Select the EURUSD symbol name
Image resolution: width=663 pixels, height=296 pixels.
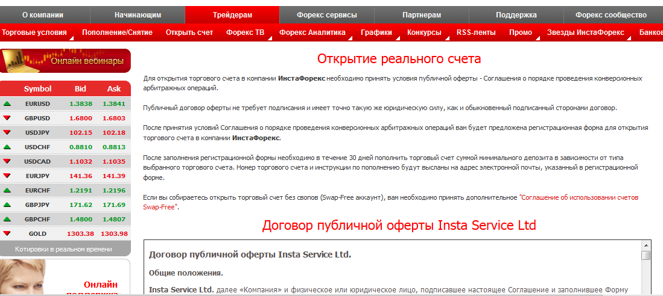click(37, 103)
